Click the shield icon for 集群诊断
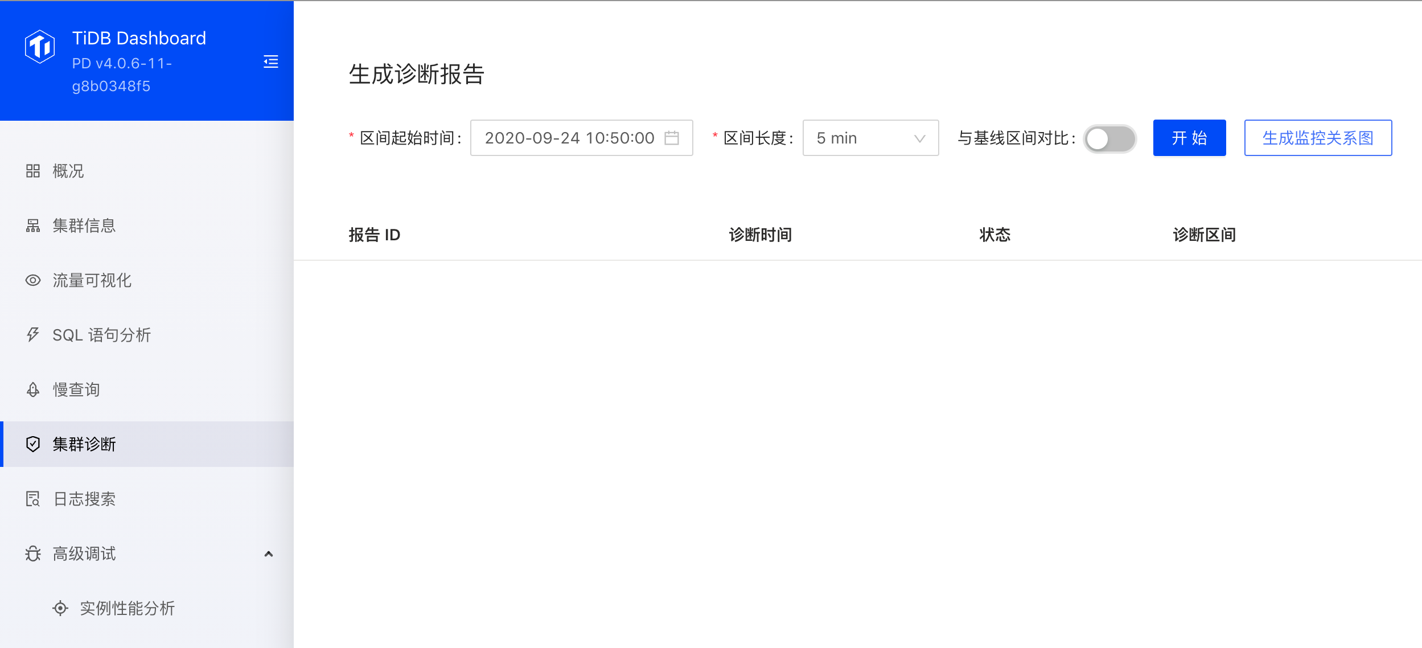 click(x=33, y=444)
